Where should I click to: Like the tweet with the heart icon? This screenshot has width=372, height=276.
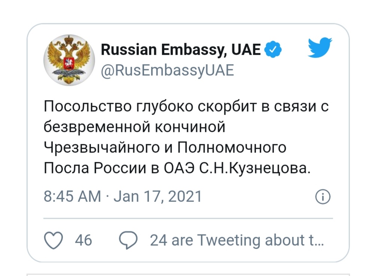tap(53, 240)
